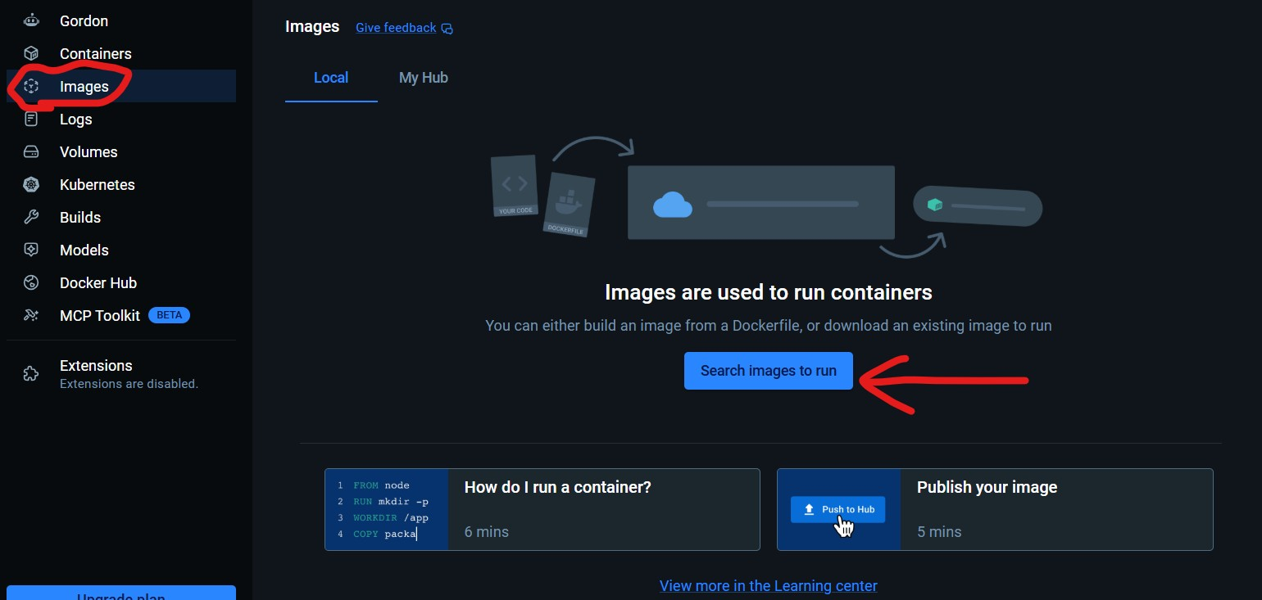
Task: Open the Builds section
Action: [121, 217]
